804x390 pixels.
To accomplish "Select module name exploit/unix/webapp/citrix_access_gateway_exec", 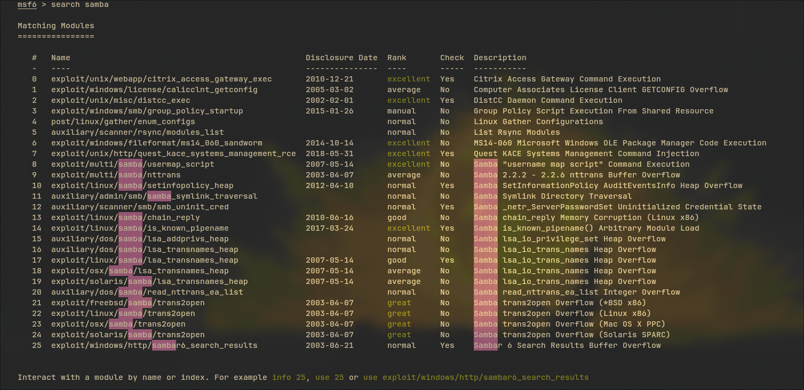I will click(x=162, y=79).
